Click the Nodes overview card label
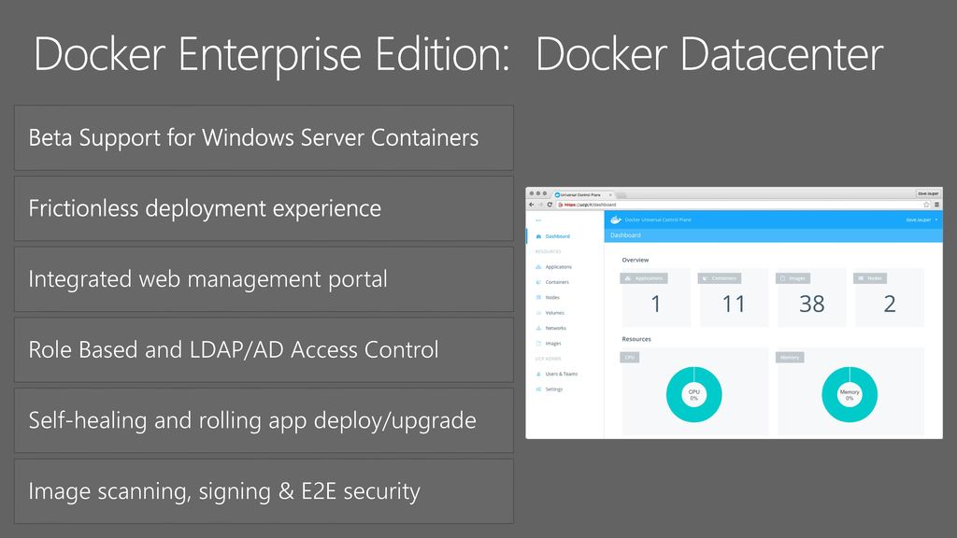The image size is (957, 538). [870, 278]
